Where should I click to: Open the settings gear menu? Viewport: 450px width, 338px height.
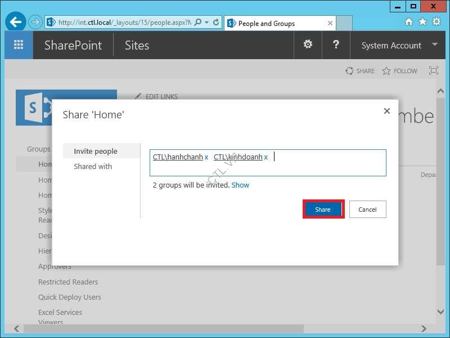coord(308,45)
